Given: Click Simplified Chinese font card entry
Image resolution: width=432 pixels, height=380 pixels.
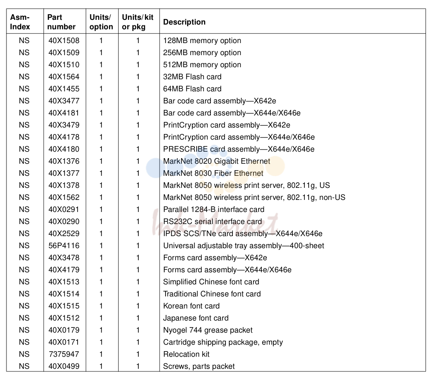Looking at the screenshot, I should [x=211, y=282].
